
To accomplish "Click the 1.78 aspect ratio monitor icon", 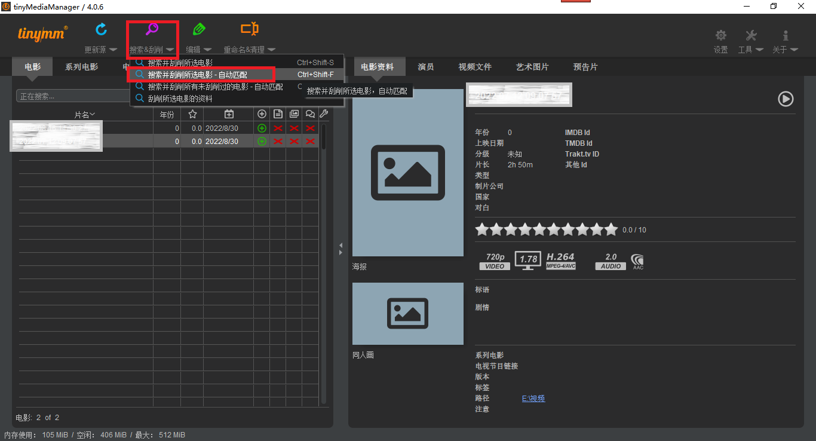I will coord(527,261).
